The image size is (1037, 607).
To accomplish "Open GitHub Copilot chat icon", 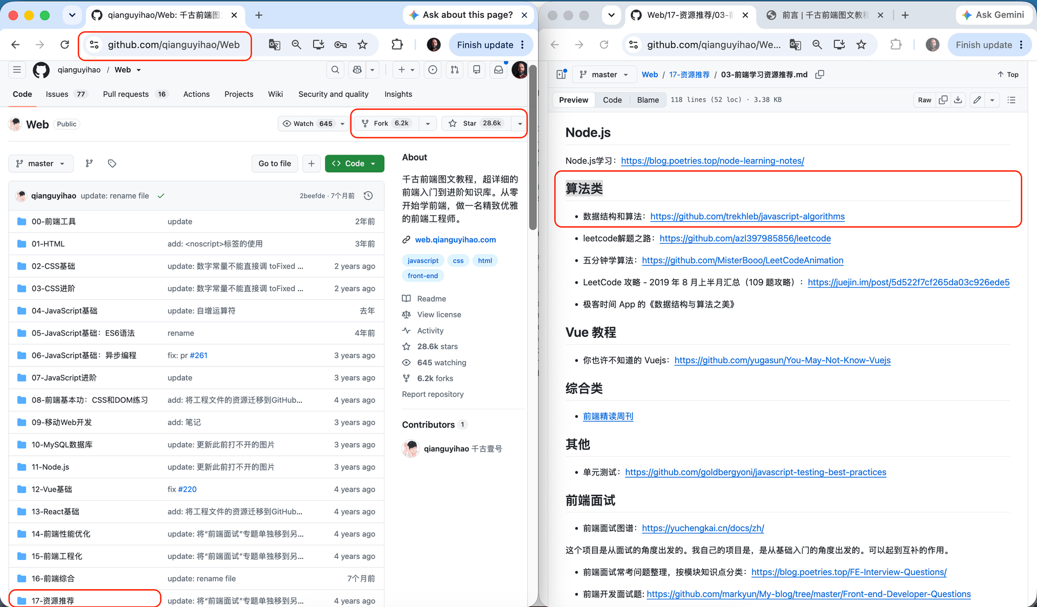I will click(357, 70).
